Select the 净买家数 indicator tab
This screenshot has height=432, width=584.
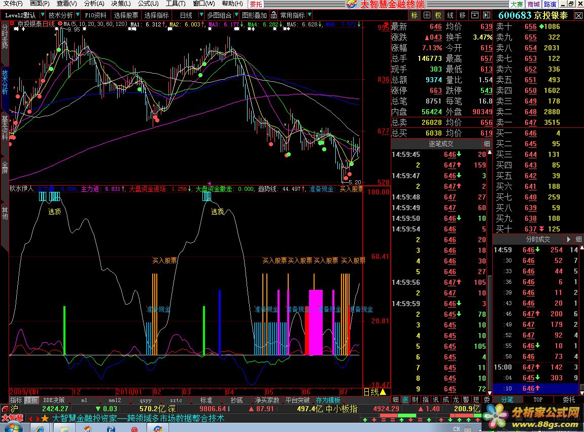[267, 400]
